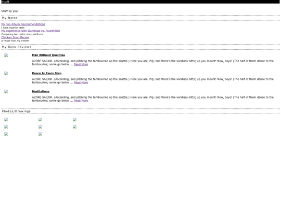Click the Meditations book cover image
The width and height of the screenshot is (281, 210).
(x=6, y=92)
